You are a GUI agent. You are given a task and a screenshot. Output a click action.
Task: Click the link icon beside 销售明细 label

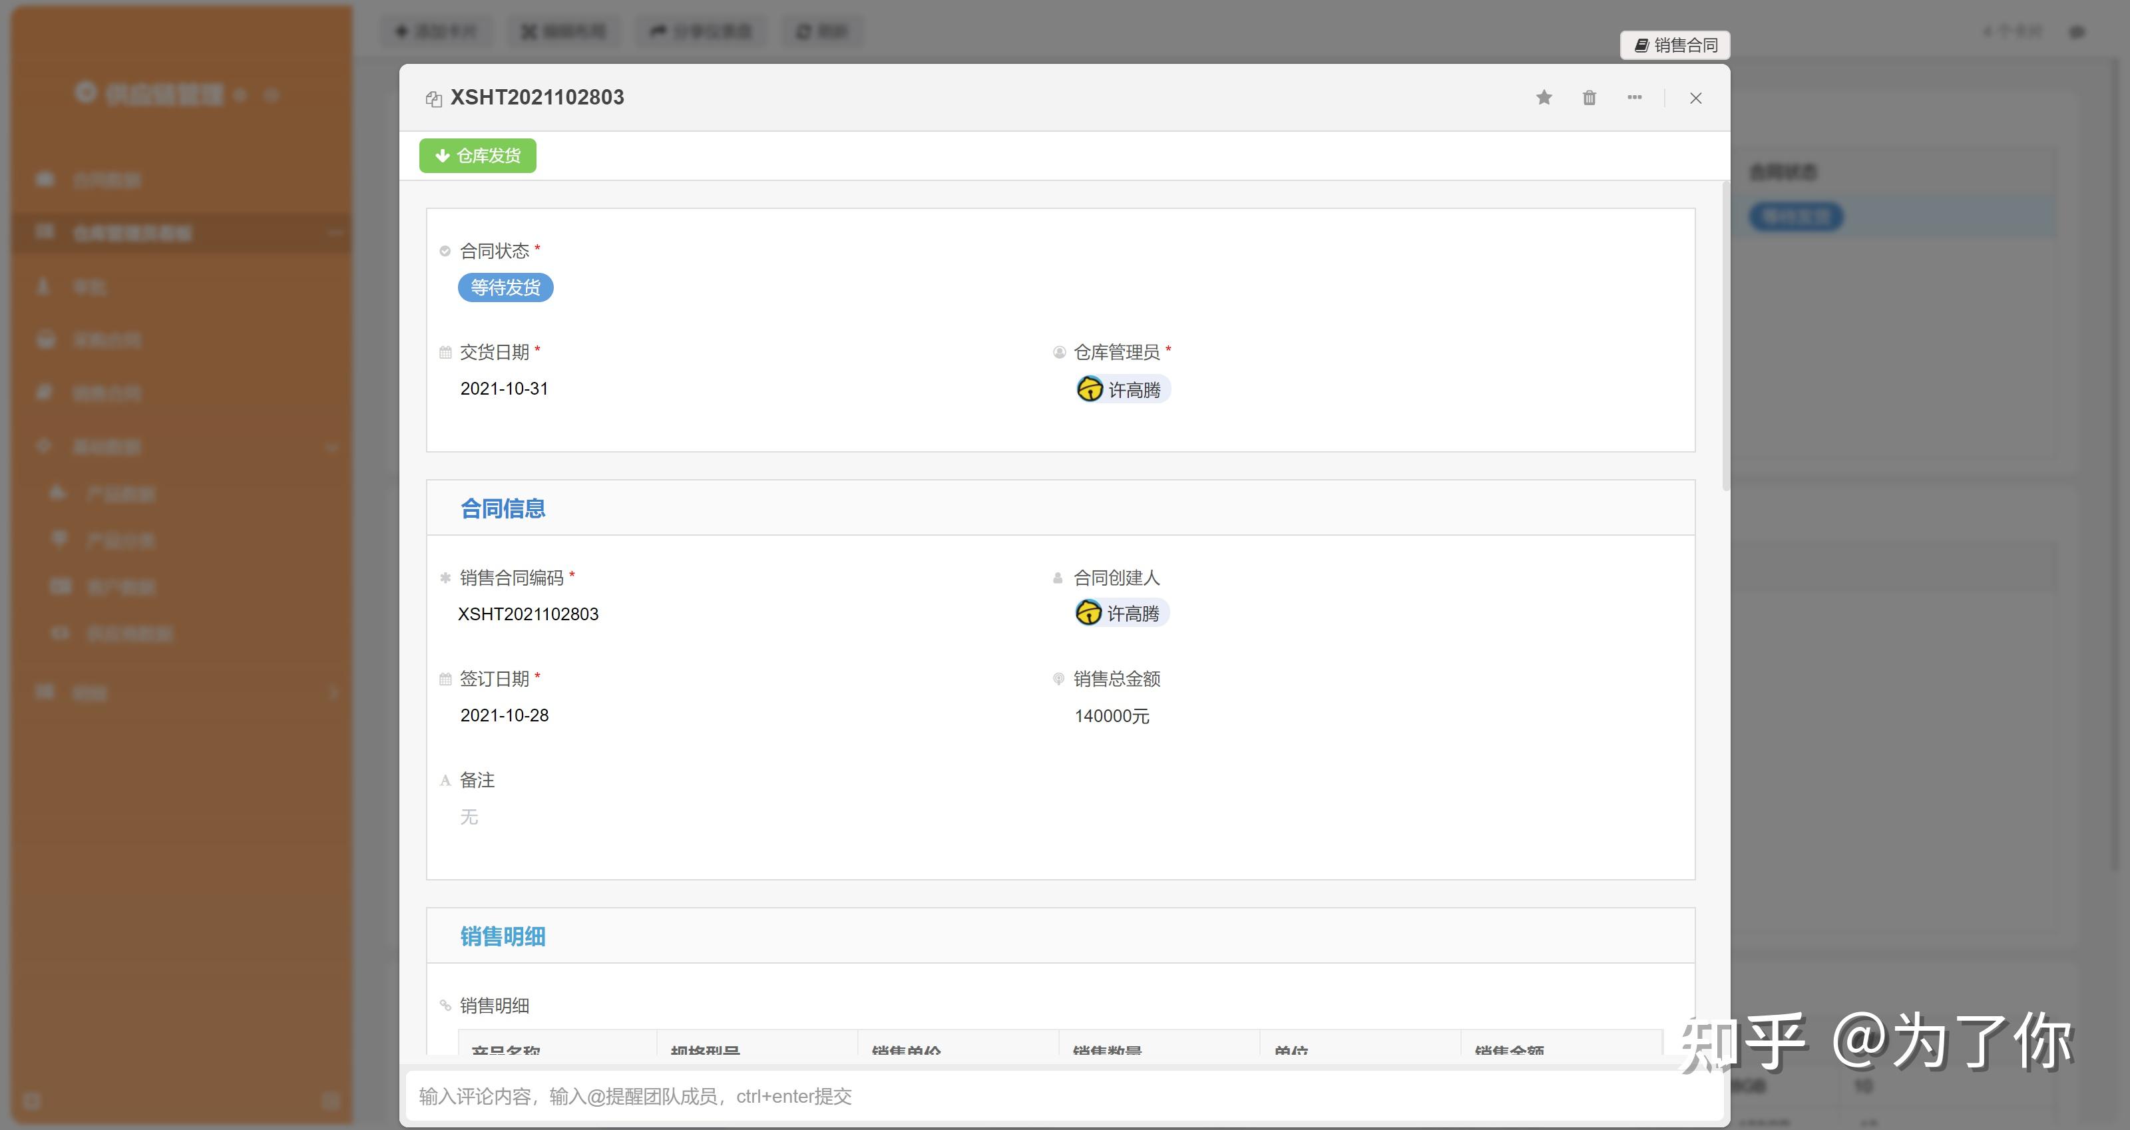point(445,1005)
